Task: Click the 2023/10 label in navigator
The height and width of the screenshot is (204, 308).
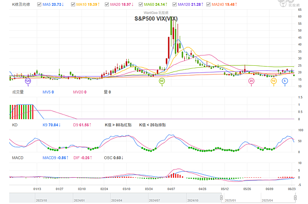Action: coord(41,200)
